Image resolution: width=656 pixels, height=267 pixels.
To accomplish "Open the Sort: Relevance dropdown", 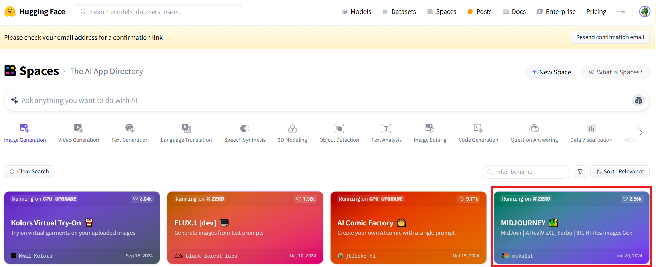I will [620, 172].
